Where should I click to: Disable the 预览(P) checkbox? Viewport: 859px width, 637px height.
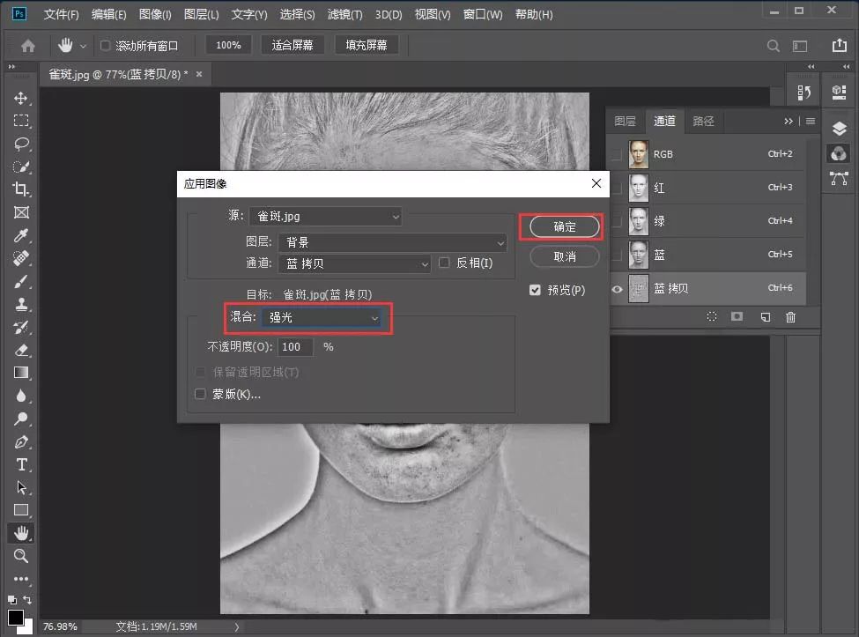pos(534,289)
